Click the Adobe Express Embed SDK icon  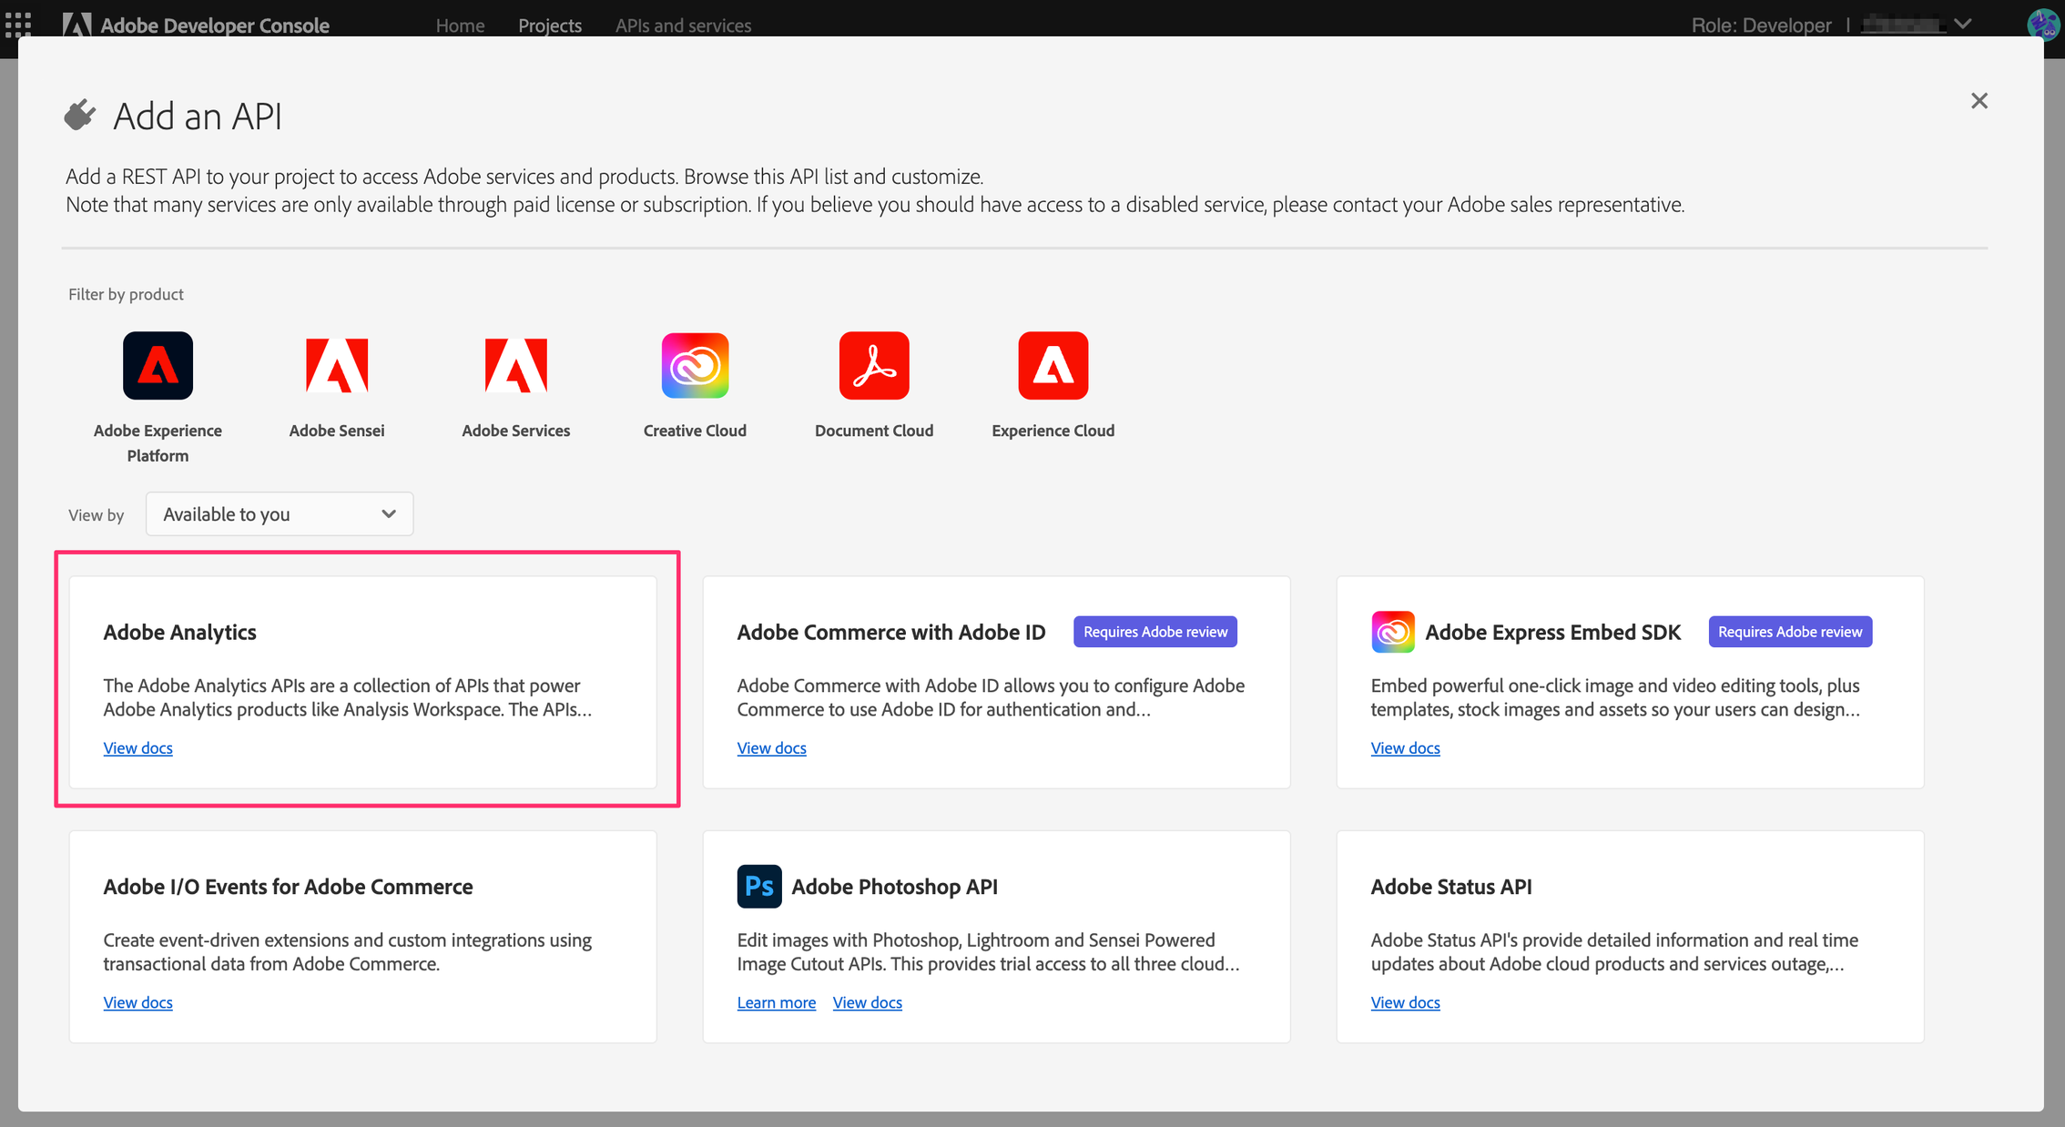click(1393, 632)
